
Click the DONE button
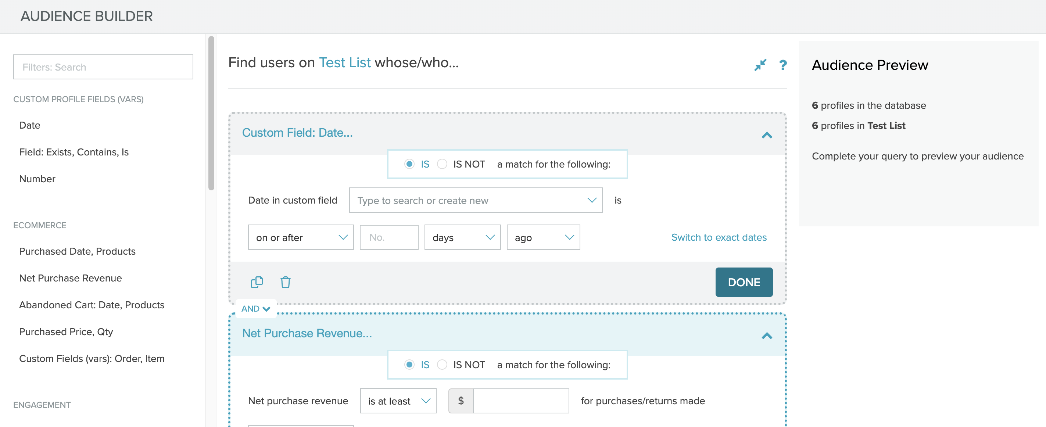point(744,282)
